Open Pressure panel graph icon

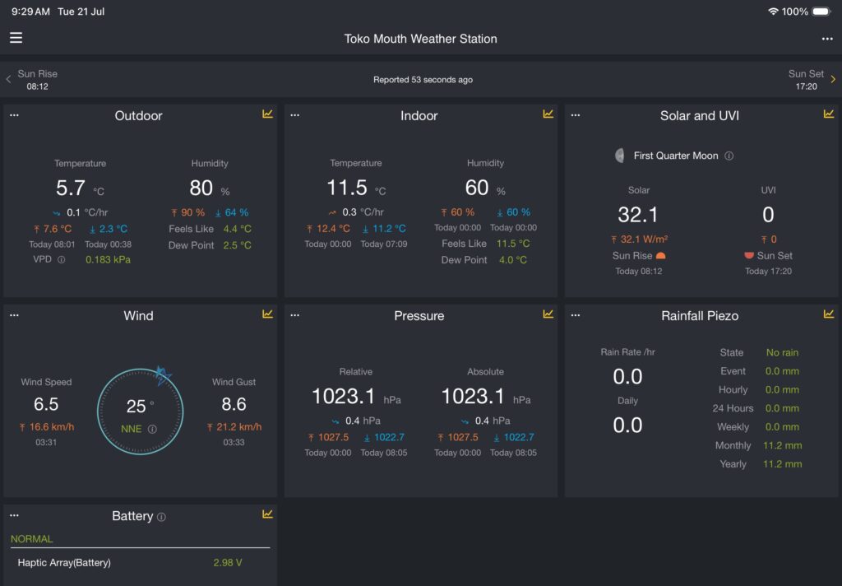tap(548, 314)
